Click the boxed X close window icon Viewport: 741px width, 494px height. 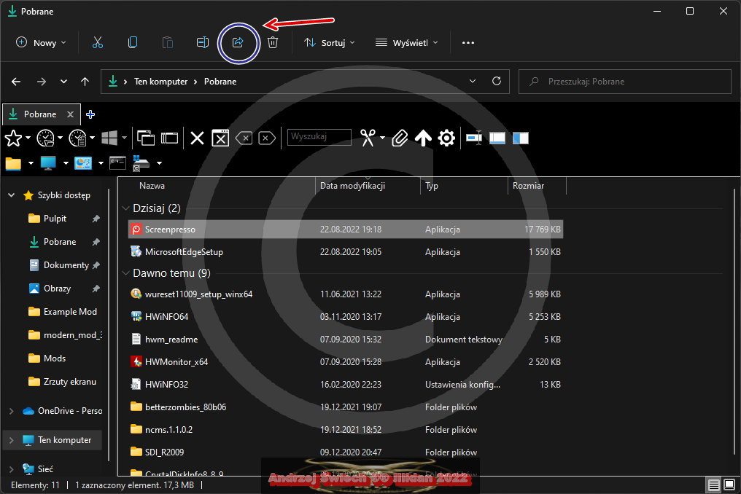(x=220, y=138)
